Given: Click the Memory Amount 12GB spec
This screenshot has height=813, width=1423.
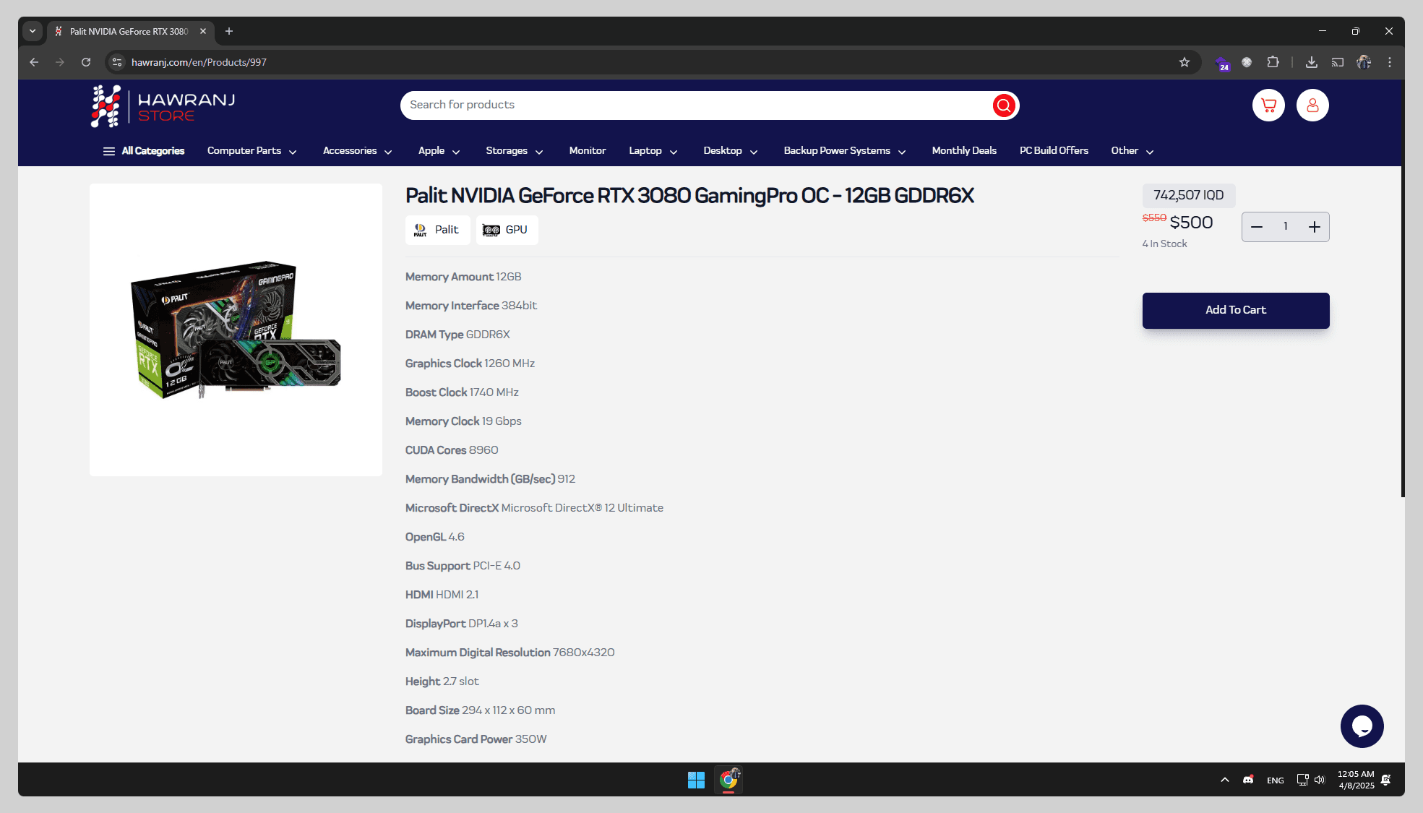Looking at the screenshot, I should tap(463, 277).
